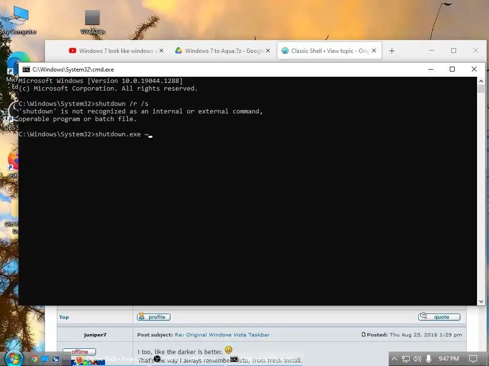
Task: Click the juniper7 username
Action: click(x=95, y=335)
